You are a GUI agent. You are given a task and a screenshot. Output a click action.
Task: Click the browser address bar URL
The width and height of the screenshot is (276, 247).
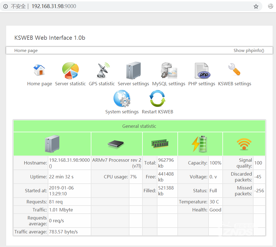(x=54, y=6)
